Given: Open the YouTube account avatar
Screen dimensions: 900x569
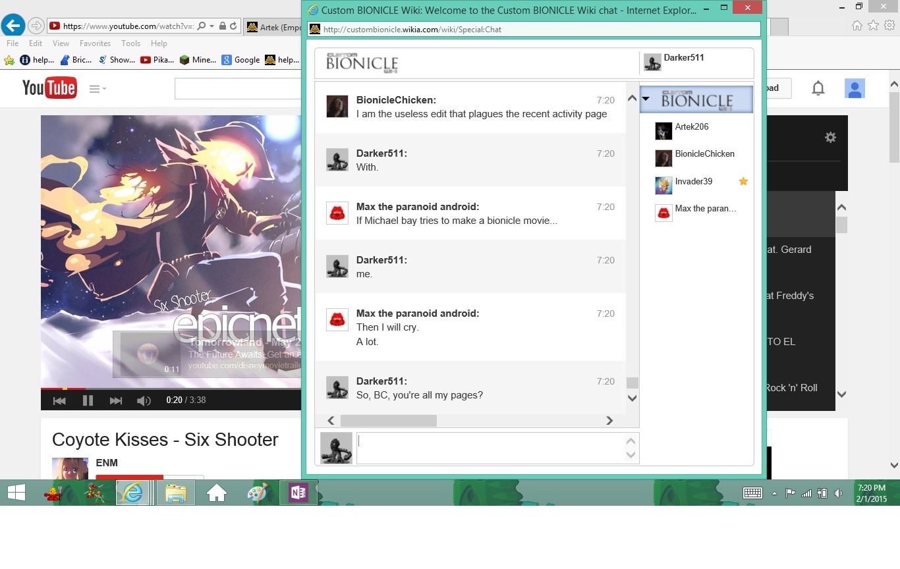Looking at the screenshot, I should (855, 88).
